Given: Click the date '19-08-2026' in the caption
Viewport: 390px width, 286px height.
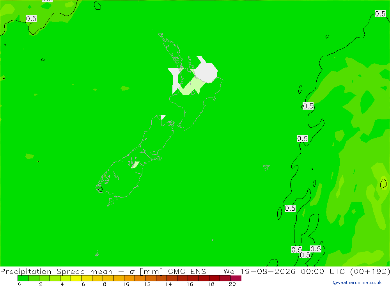Looking at the screenshot, I should tap(268, 271).
